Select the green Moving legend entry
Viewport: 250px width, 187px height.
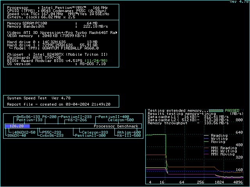point(217,142)
